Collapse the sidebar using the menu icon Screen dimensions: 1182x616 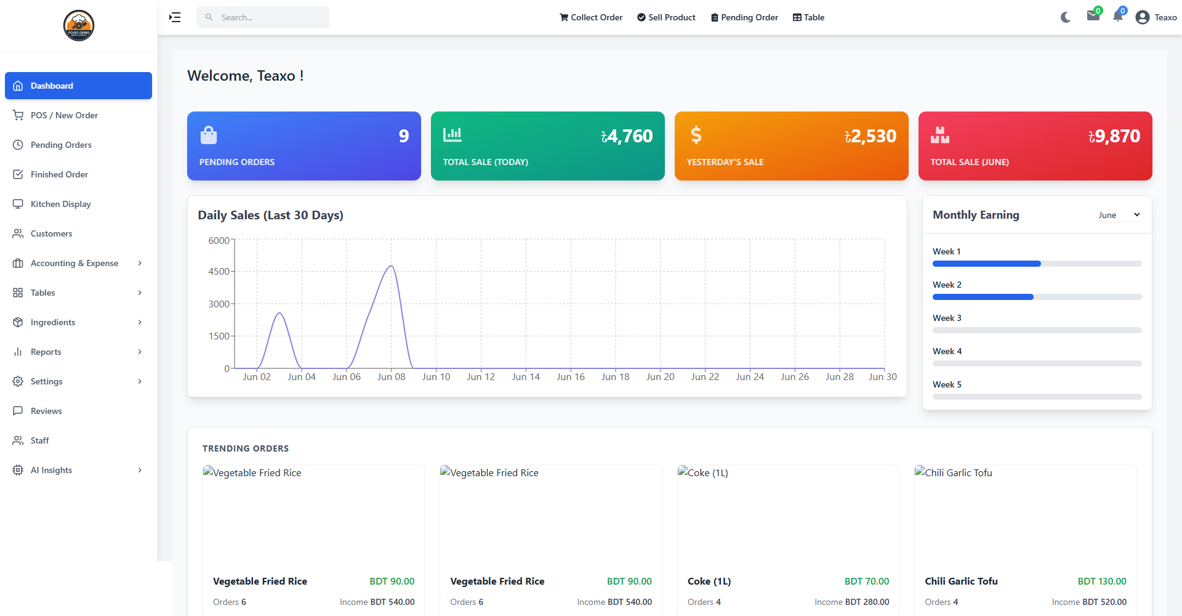point(175,17)
